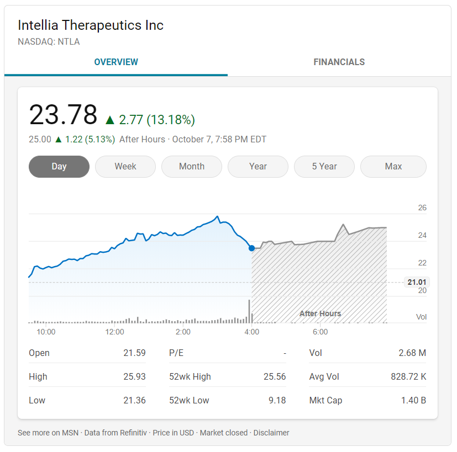457x452 pixels.
Task: Click the after-hours green up-arrow beside 1.22
Action: (x=59, y=139)
